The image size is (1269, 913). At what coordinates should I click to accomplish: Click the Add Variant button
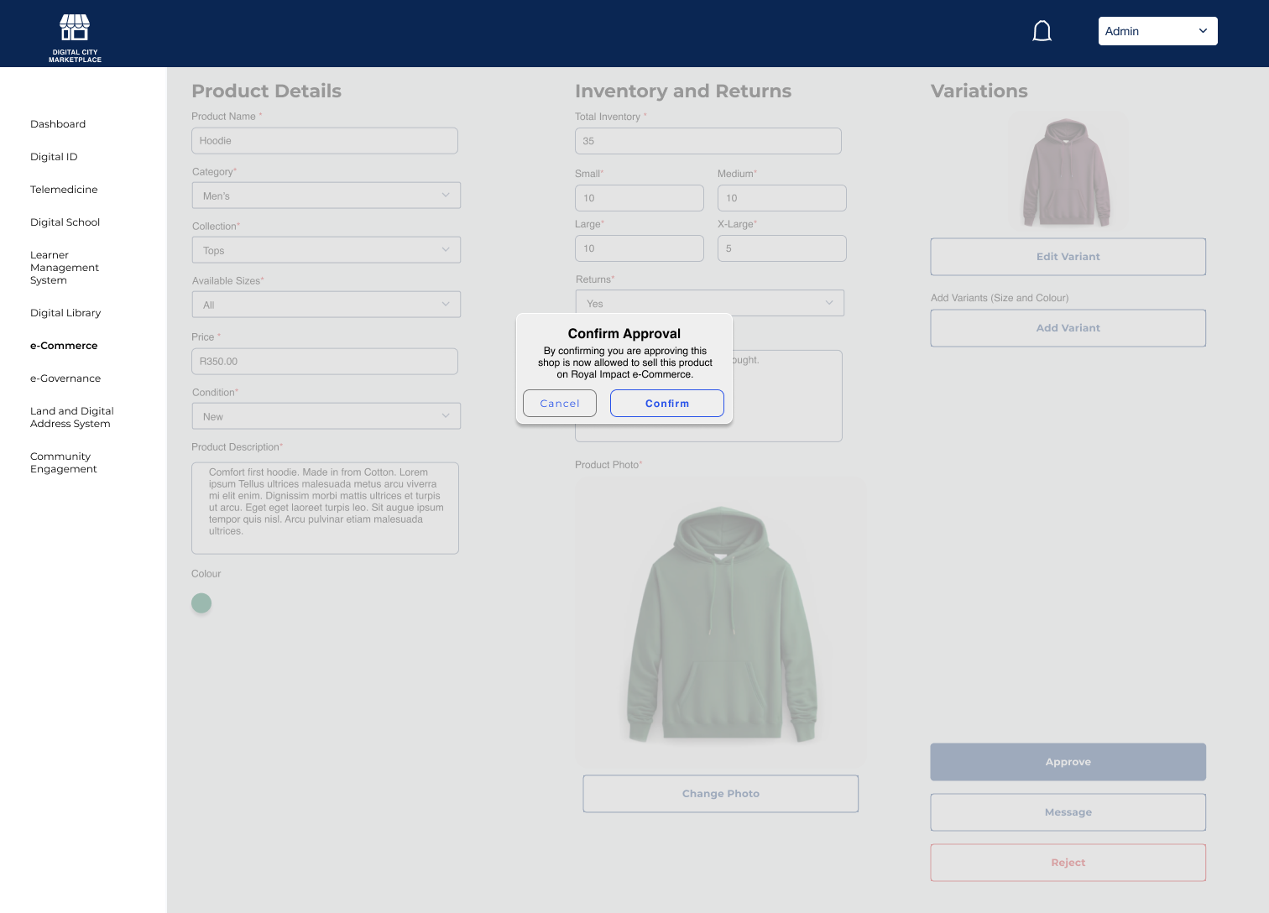[1068, 328]
